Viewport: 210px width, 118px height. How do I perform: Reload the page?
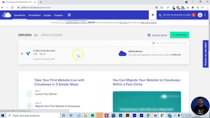12,8
